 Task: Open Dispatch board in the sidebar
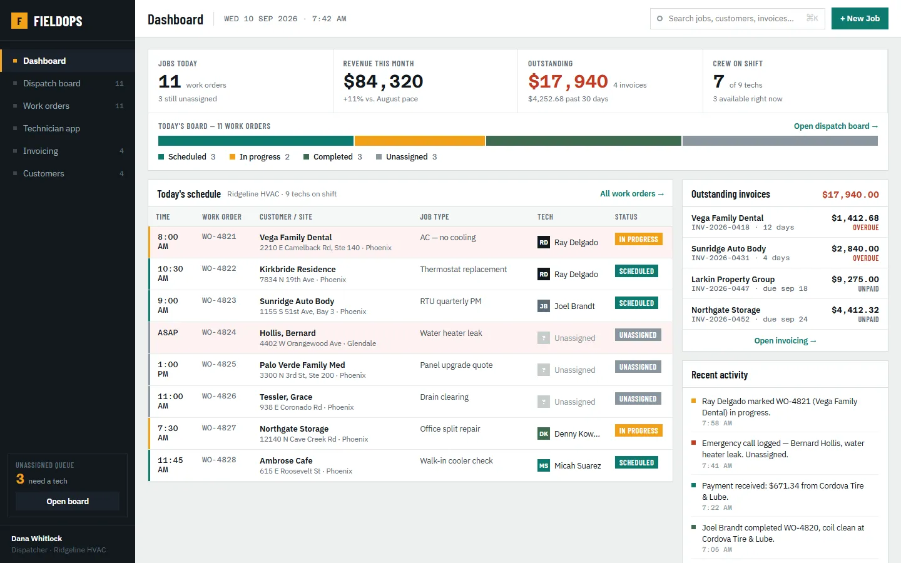tap(68, 83)
